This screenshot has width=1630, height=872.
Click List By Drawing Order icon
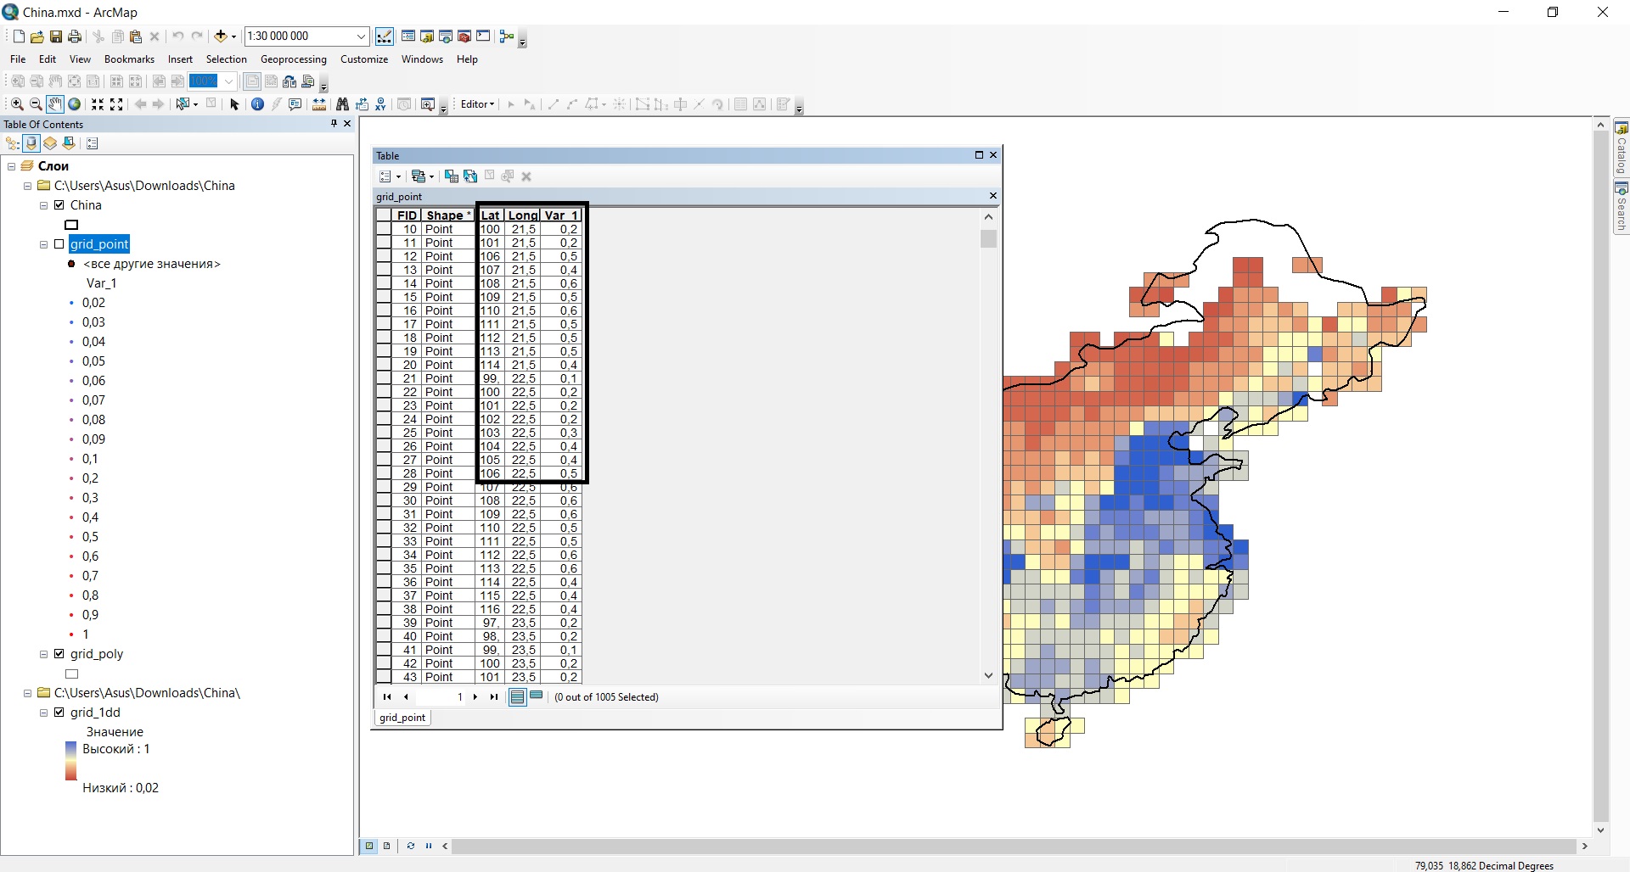pos(13,143)
